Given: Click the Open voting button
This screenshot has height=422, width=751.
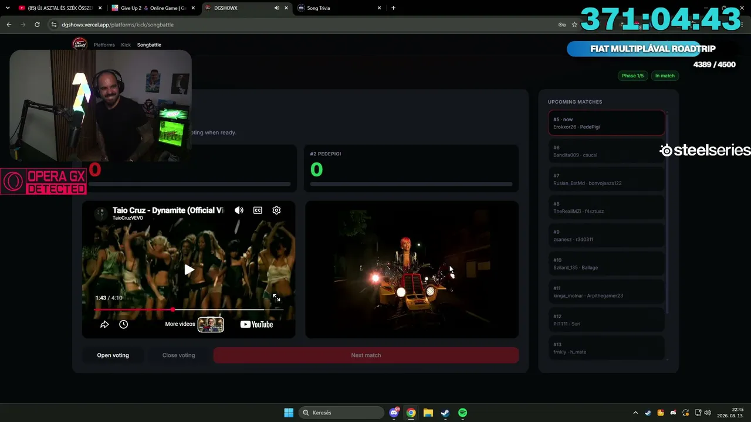Looking at the screenshot, I should point(113,355).
